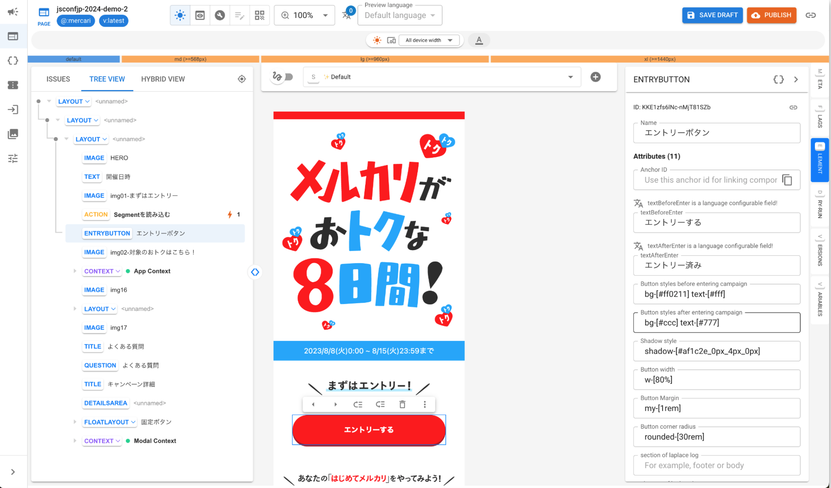The width and height of the screenshot is (831, 488).
Task: Click the JSON braces icon in ENTRYBUTTON panel
Action: 778,79
